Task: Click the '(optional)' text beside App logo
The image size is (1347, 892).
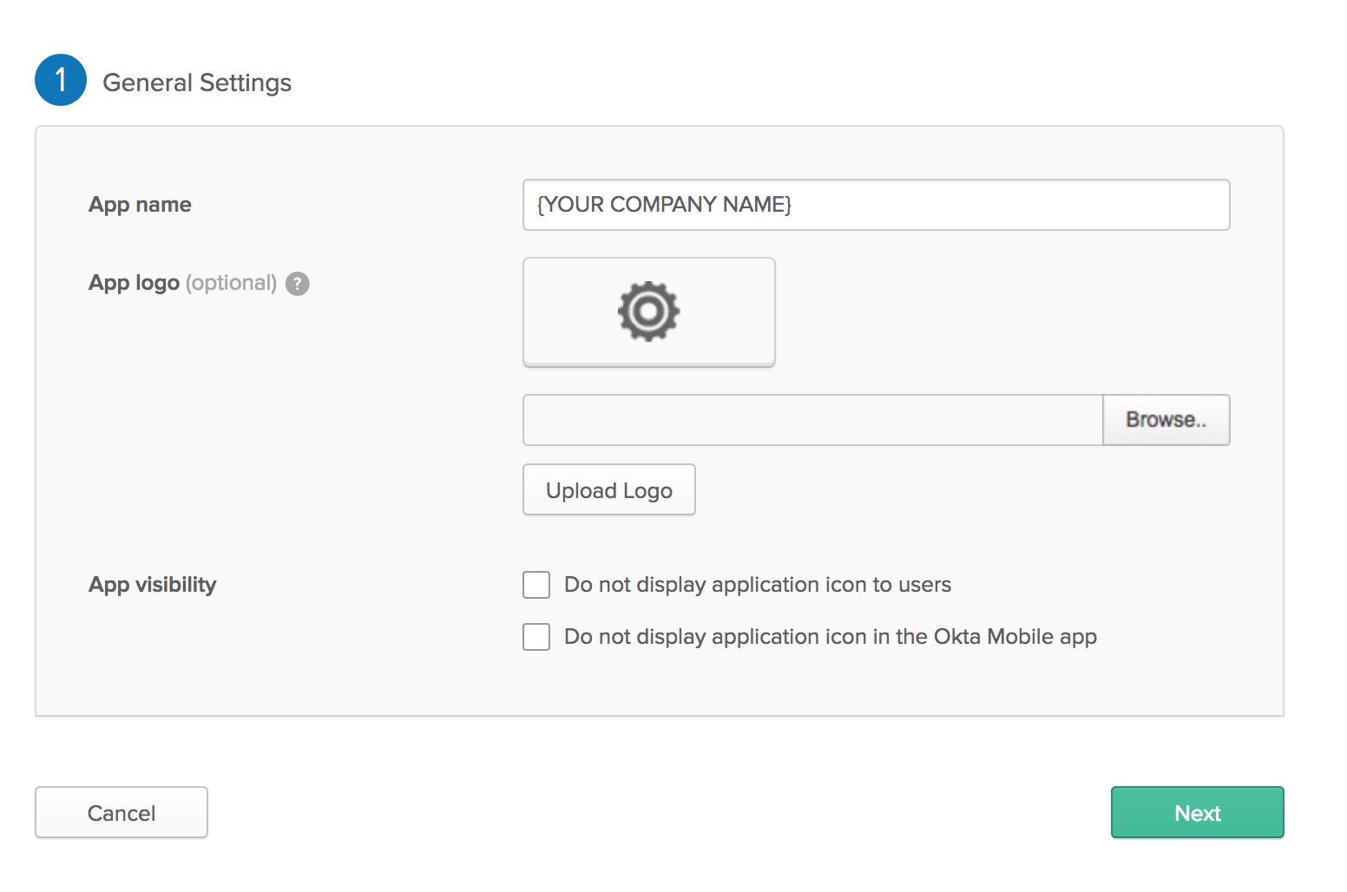Action: [x=231, y=283]
